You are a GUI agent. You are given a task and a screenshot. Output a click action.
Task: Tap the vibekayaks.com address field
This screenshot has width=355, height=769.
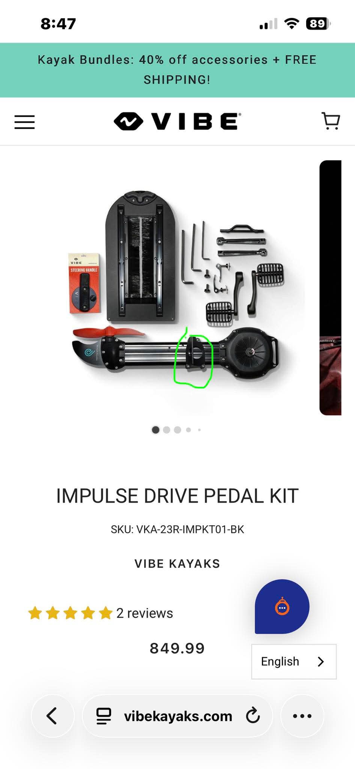(177, 716)
